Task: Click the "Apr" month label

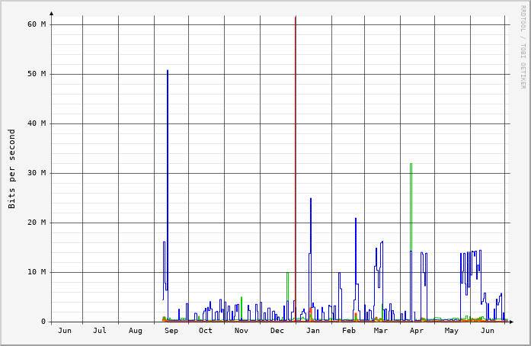Action: 417,331
